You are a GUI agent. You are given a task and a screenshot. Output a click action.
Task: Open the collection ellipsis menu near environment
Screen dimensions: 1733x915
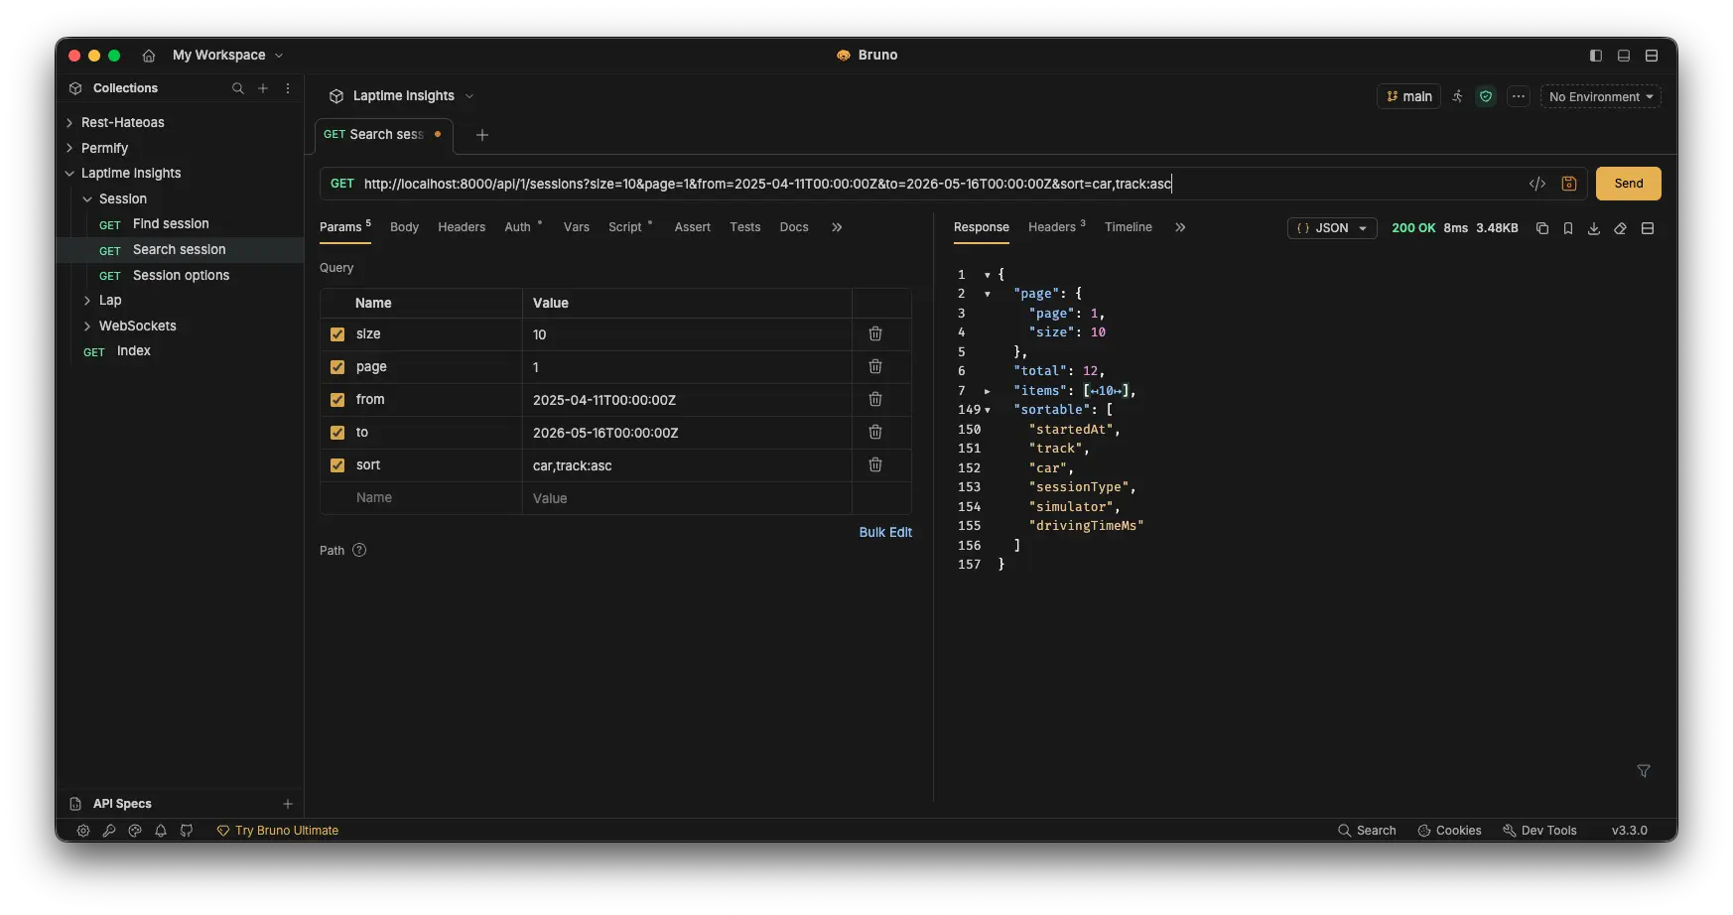coord(1519,97)
